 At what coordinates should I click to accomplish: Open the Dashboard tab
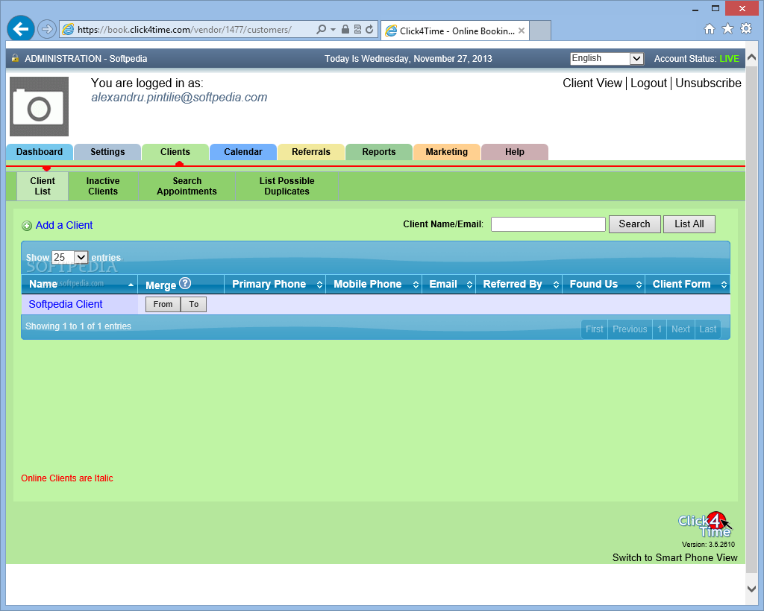(40, 152)
